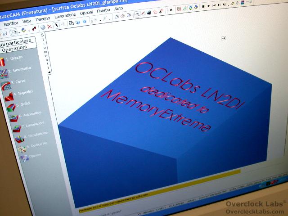
Task: Fast-forward simulation to the end
Action: [214, 5]
